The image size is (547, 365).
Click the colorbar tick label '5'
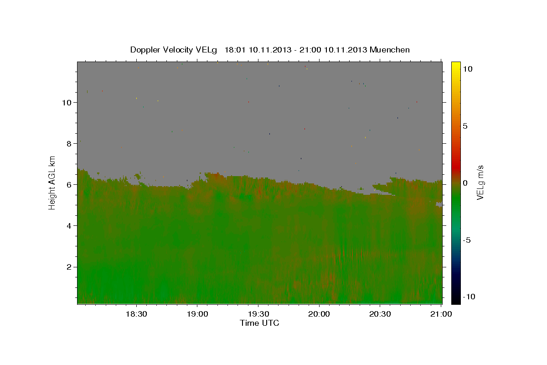(465, 126)
